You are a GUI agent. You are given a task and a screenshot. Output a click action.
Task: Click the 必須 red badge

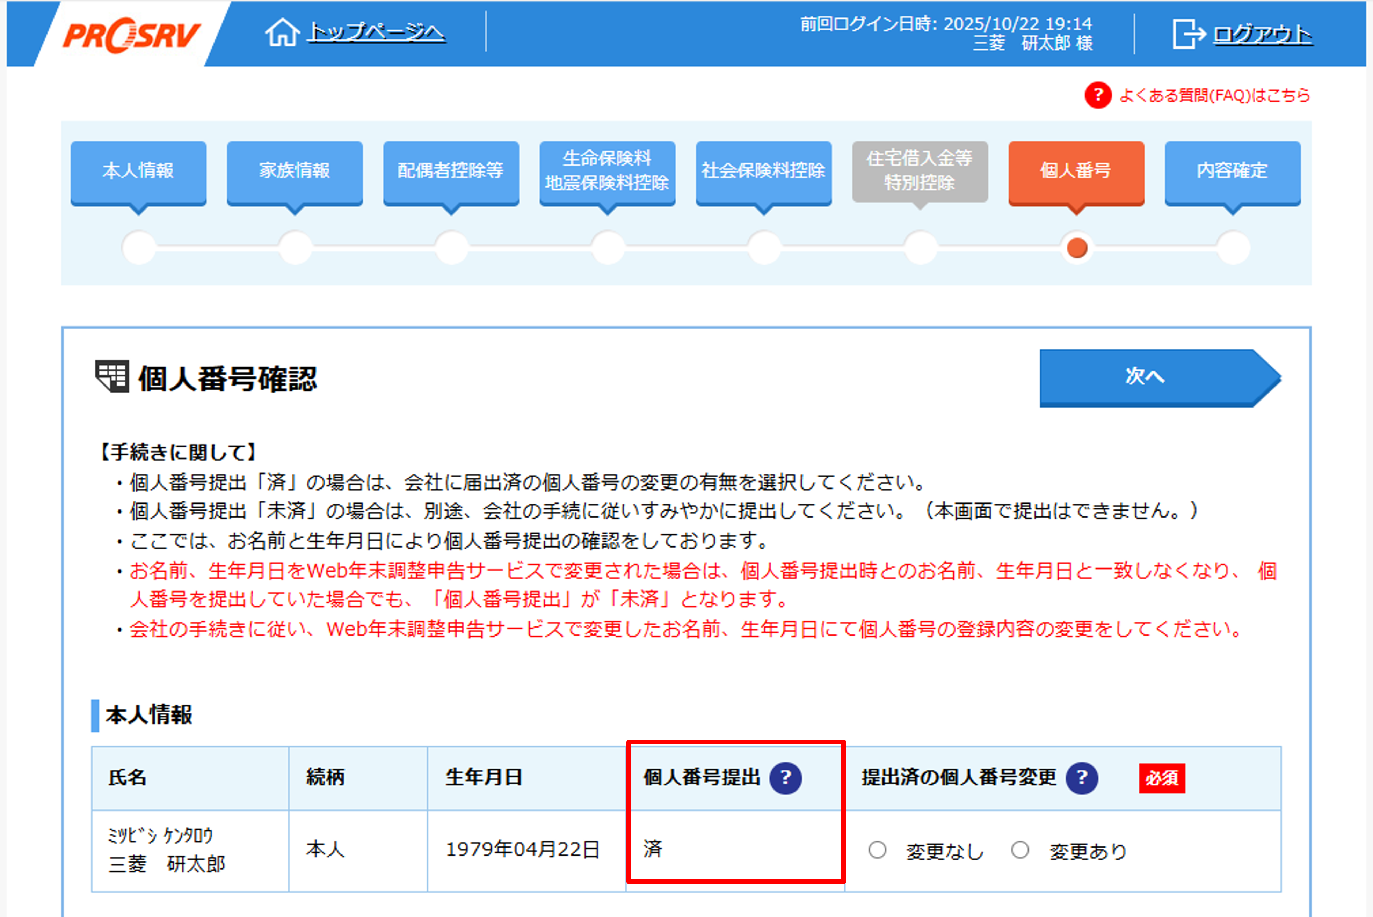(x=1162, y=778)
